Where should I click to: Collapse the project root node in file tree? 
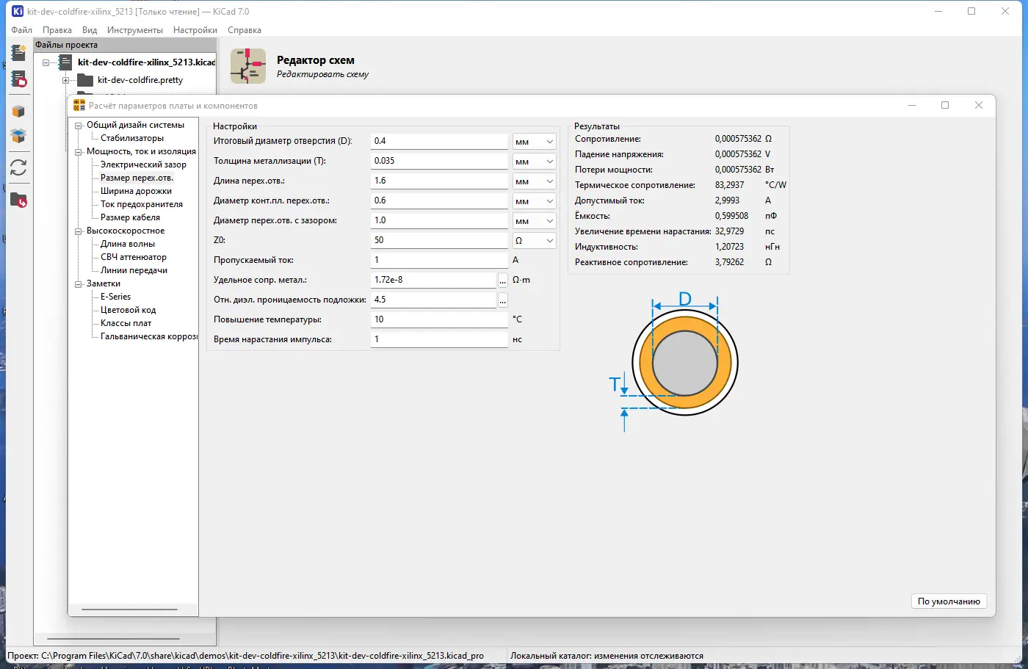(x=46, y=62)
